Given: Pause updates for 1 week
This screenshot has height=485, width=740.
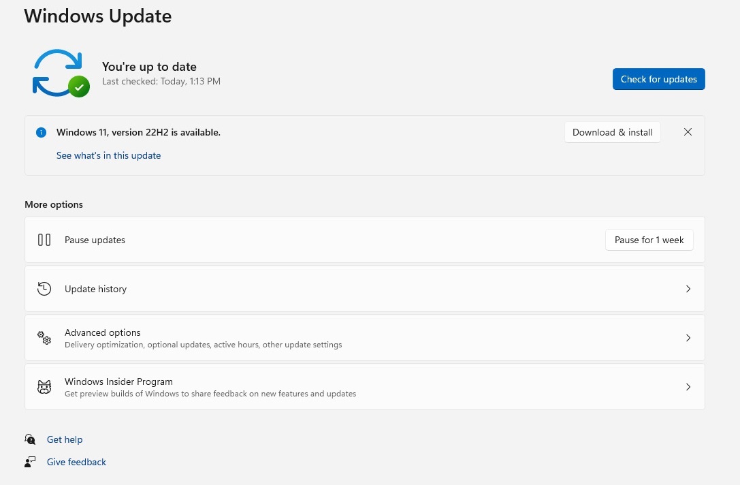Looking at the screenshot, I should [x=649, y=240].
